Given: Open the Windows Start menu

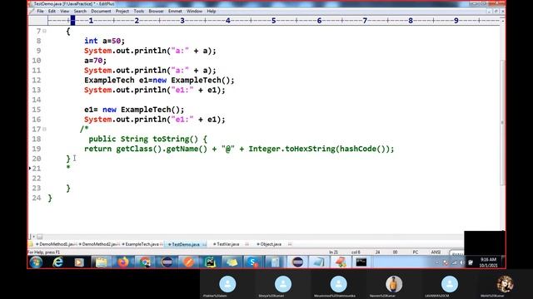Looking at the screenshot, I should click(36, 262).
